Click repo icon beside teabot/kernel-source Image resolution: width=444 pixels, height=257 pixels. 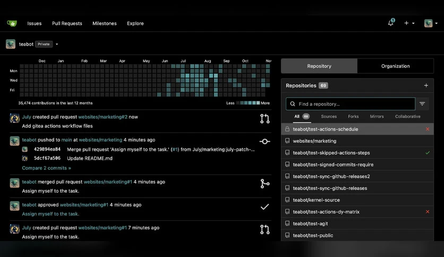287,200
